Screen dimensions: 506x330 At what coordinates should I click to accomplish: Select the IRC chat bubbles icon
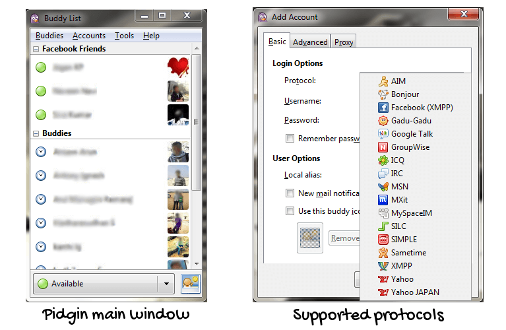383,174
